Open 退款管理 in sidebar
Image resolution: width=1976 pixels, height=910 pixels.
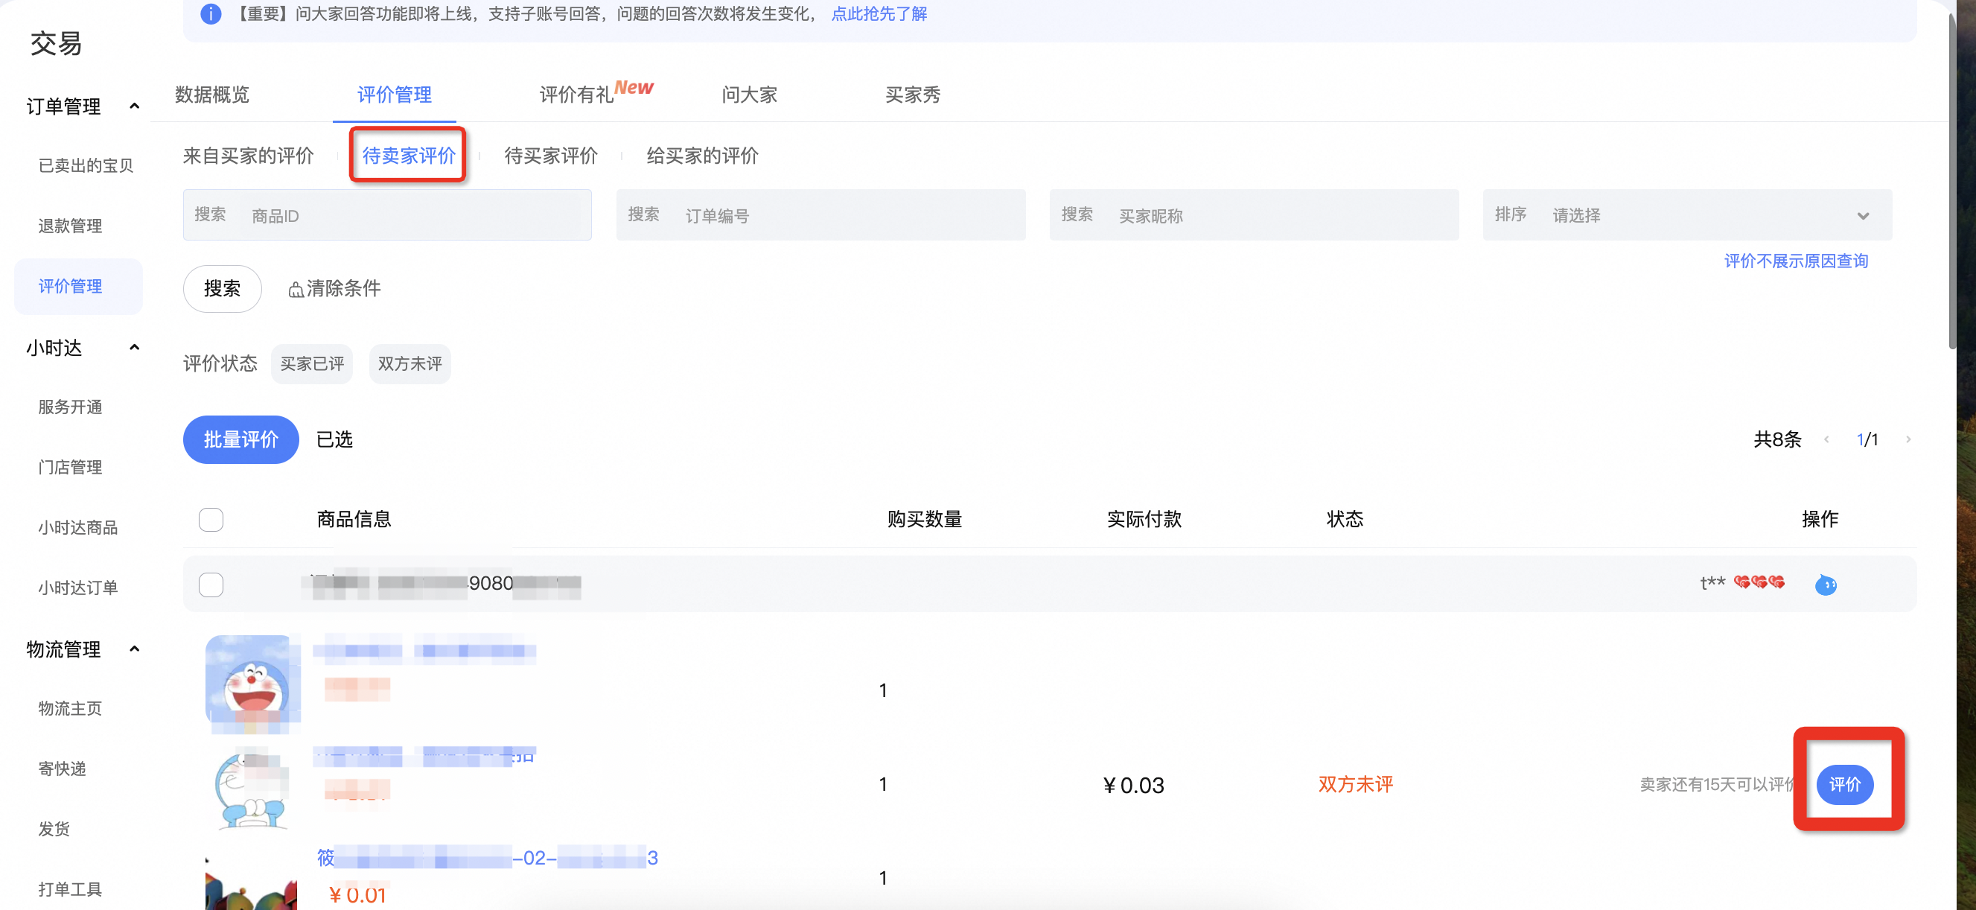point(70,226)
